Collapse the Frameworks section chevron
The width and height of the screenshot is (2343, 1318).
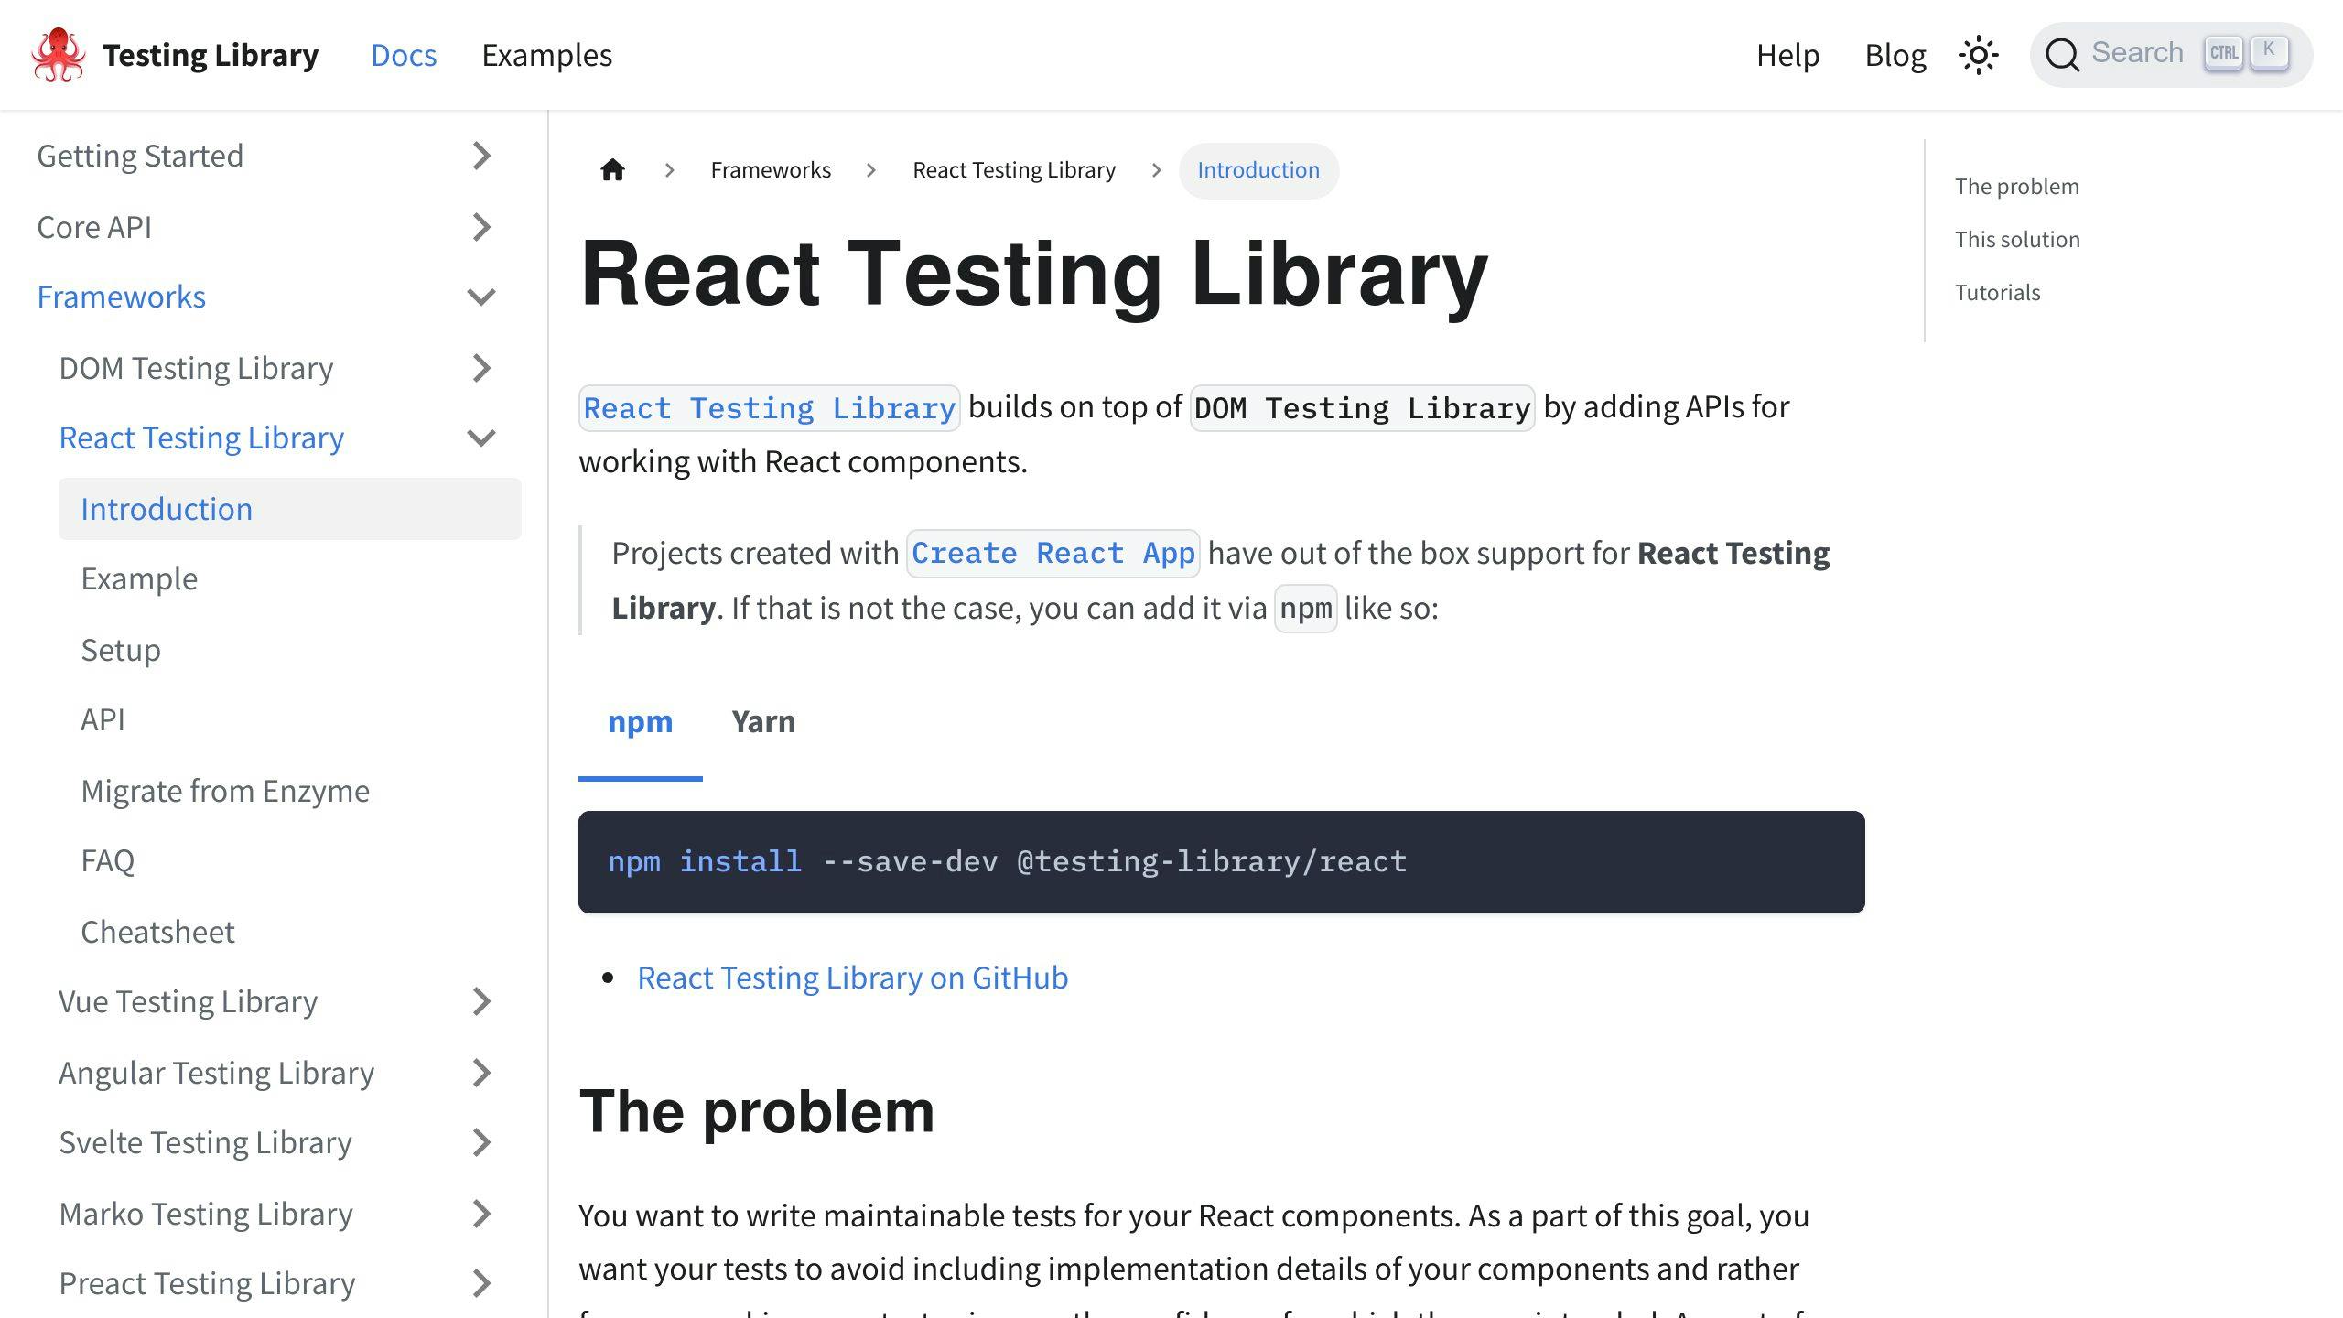[x=481, y=297]
